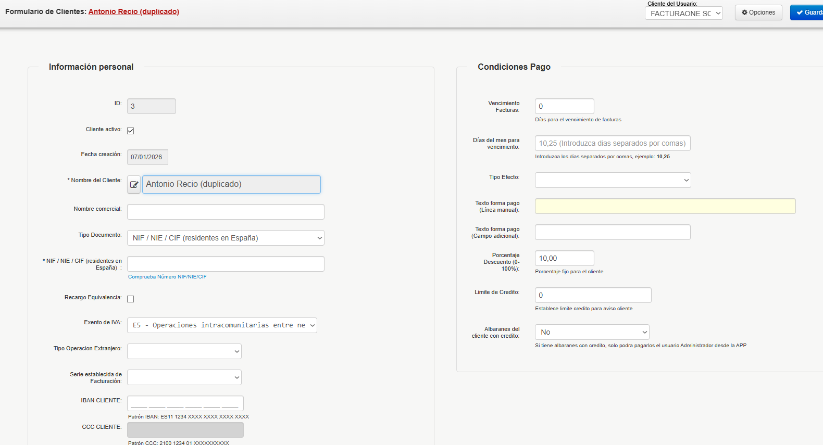Click the Condiciones Pago section heading
The width and height of the screenshot is (823, 445).
click(x=514, y=67)
